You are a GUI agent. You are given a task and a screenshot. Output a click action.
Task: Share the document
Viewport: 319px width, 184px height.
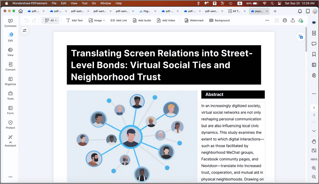293,20
